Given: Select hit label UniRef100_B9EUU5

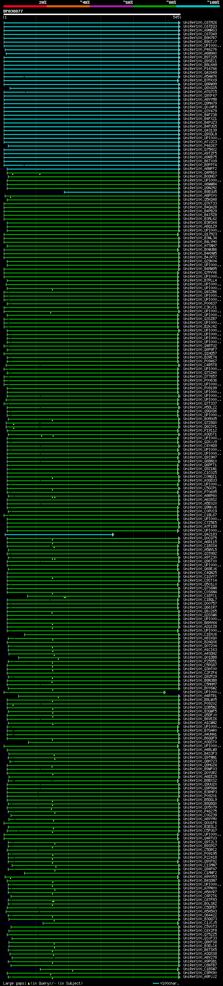Looking at the screenshot, I should click(x=200, y=192).
